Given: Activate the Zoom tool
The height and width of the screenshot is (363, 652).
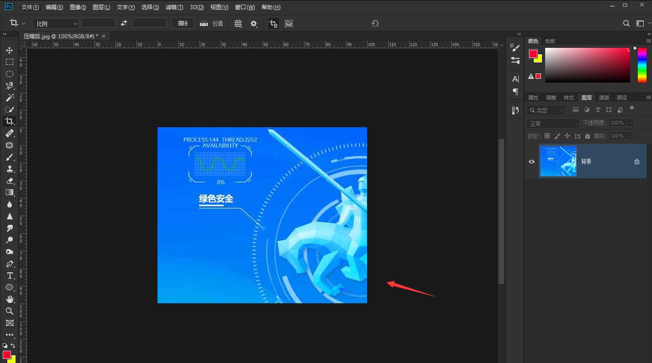Looking at the screenshot, I should [x=10, y=311].
